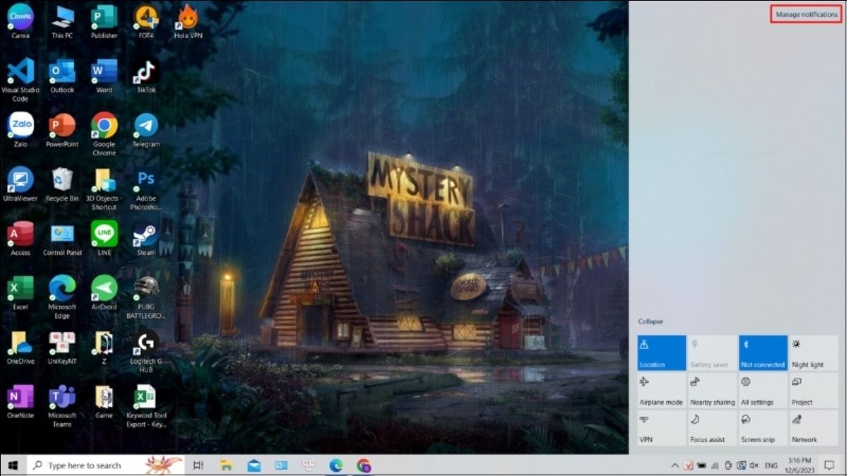Viewport: 847px width, 476px height.
Task: Open the VPN quick action tile
Action: [x=661, y=428]
